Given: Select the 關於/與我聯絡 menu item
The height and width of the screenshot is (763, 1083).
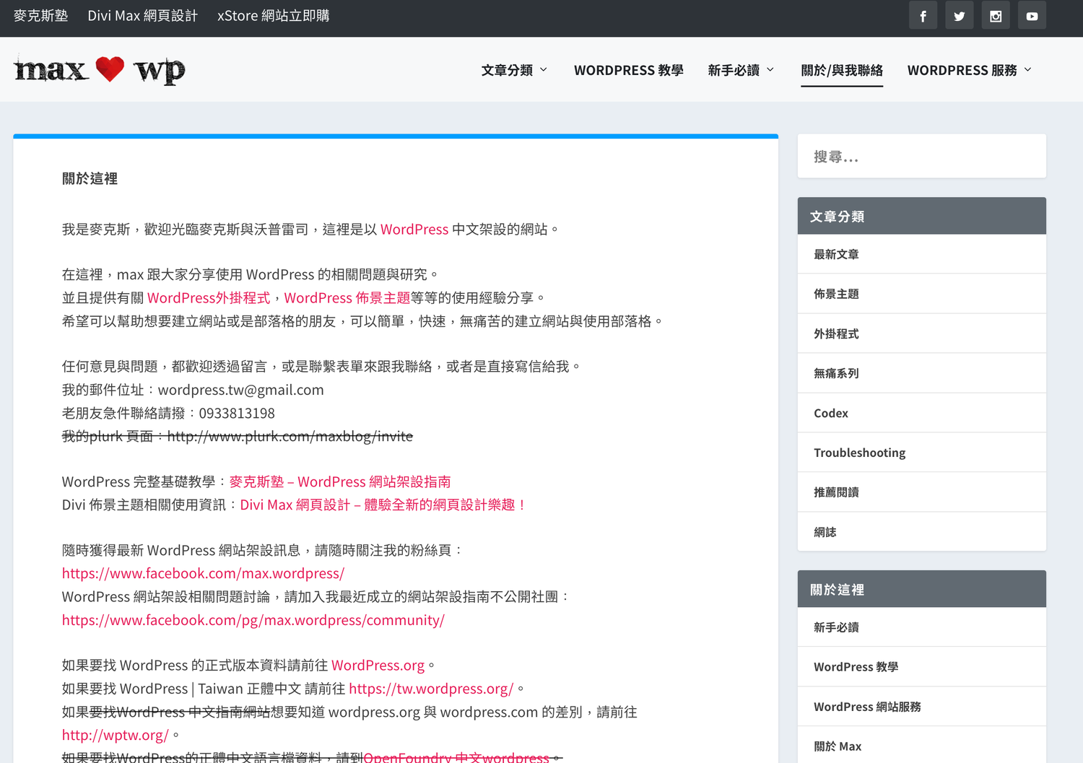Looking at the screenshot, I should tap(842, 70).
